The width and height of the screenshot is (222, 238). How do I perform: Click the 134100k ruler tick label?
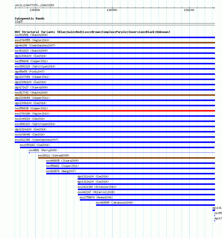point(189,10)
